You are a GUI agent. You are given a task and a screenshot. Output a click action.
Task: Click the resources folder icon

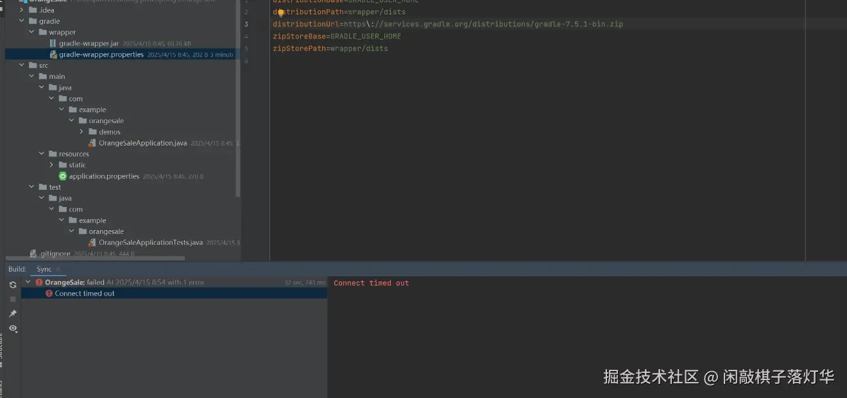coord(53,154)
